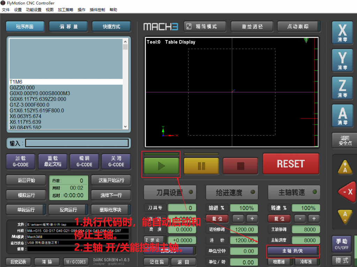Stop the program with the red square button
The width and height of the screenshot is (357, 267).
point(241,166)
